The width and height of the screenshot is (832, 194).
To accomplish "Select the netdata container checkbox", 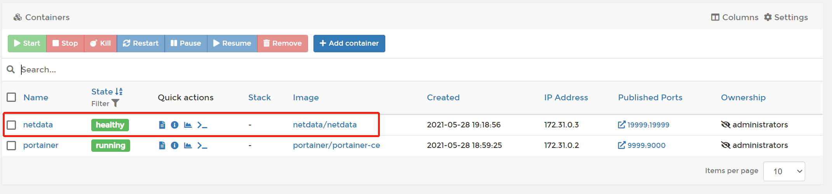I will pos(11,125).
